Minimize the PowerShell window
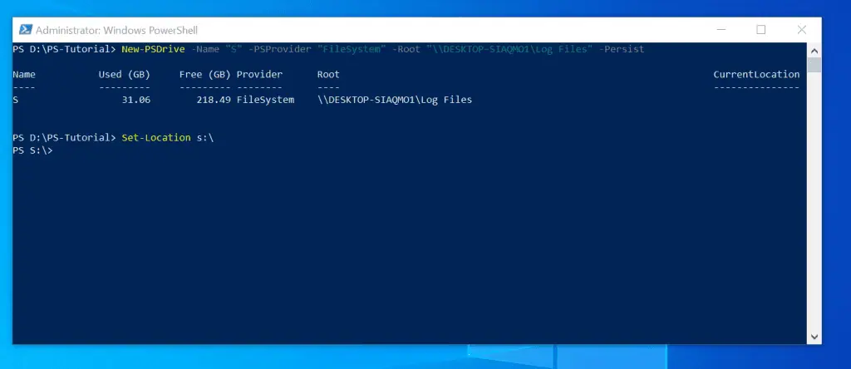Image resolution: width=851 pixels, height=369 pixels. click(721, 30)
